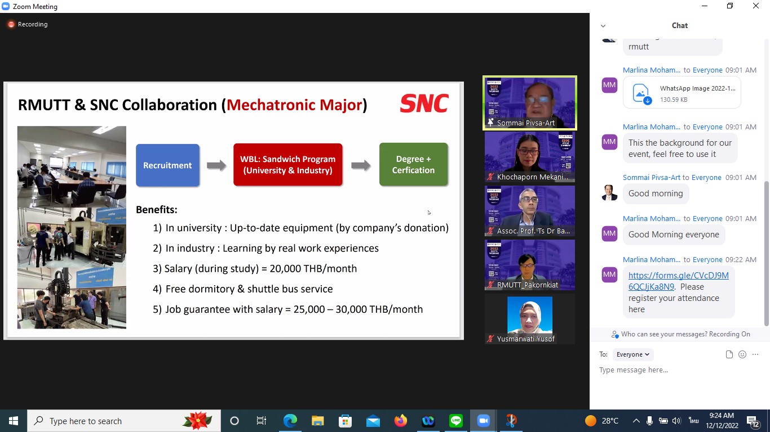Open the emoji picker in chat
Image resolution: width=770 pixels, height=432 pixels.
pyautogui.click(x=742, y=354)
